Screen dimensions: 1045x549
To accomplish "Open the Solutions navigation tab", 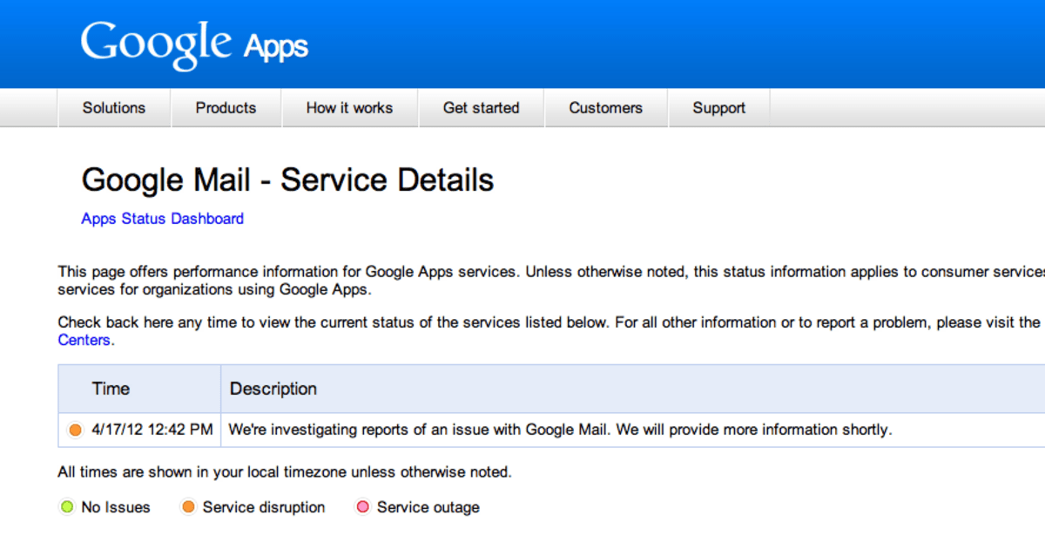I will (114, 108).
